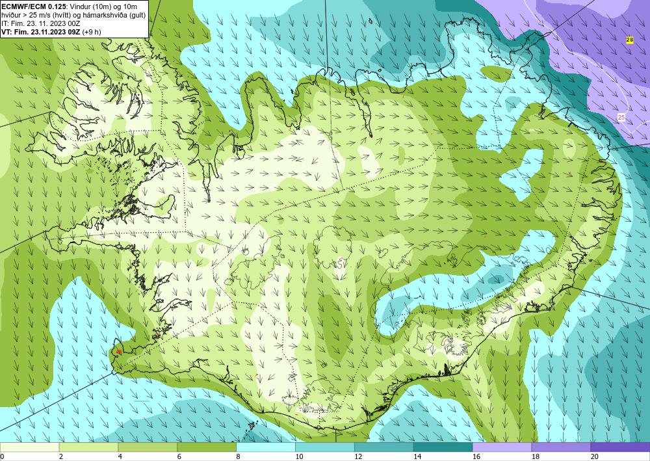Click the legend scale value "18"

pyautogui.click(x=535, y=457)
